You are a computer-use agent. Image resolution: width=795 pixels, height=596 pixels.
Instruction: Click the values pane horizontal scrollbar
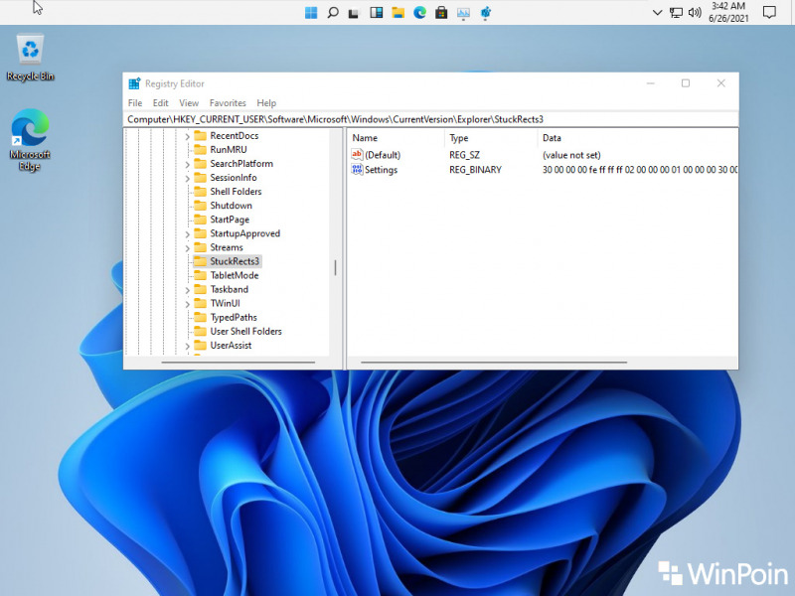tap(494, 363)
